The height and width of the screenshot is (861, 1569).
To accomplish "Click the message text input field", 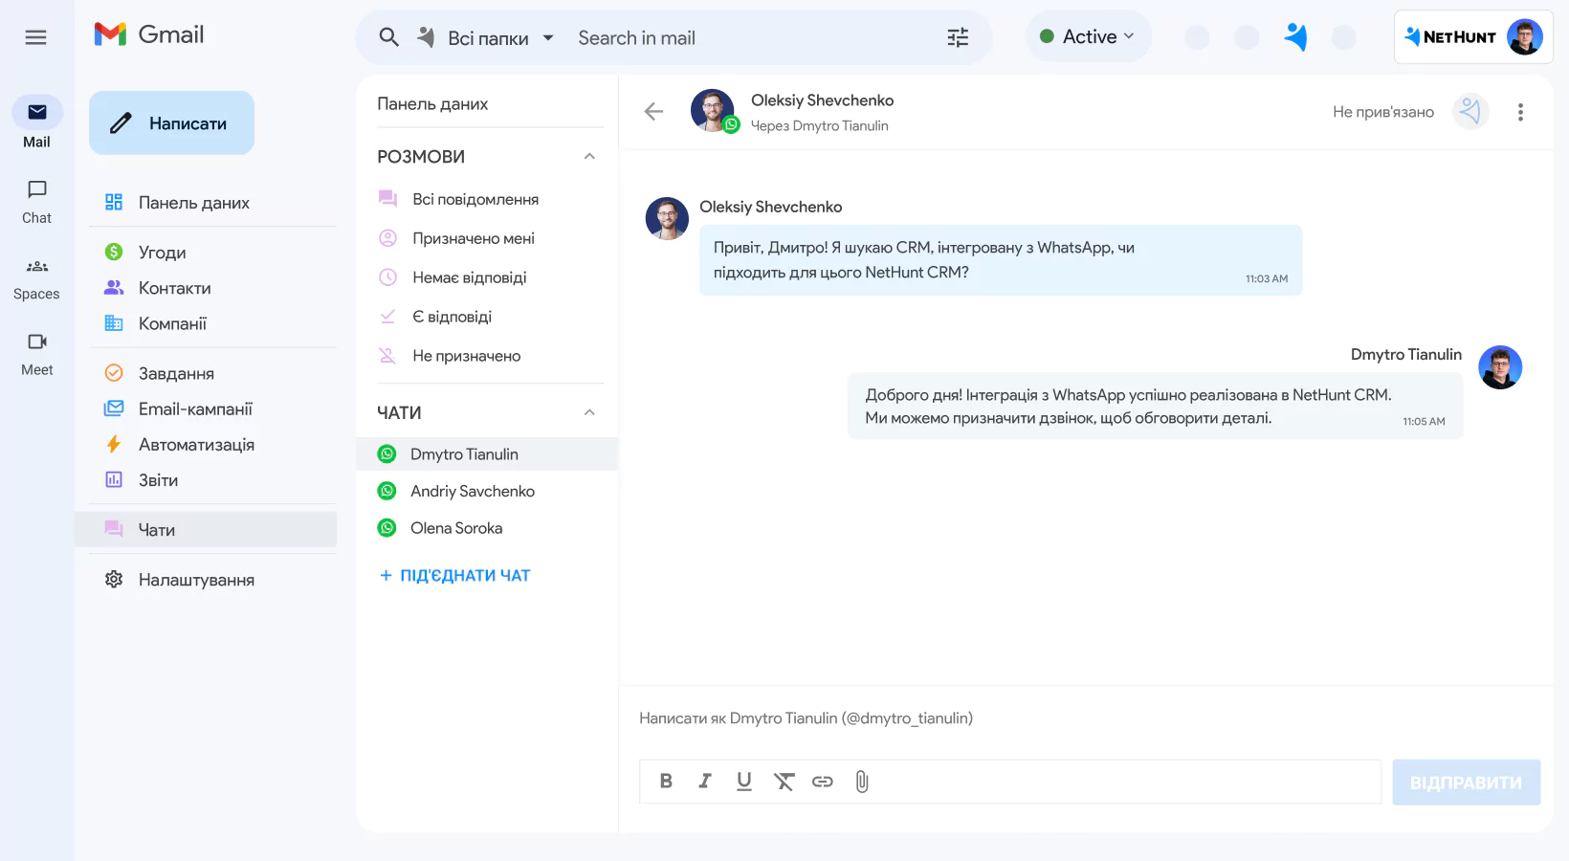I will point(1010,782).
